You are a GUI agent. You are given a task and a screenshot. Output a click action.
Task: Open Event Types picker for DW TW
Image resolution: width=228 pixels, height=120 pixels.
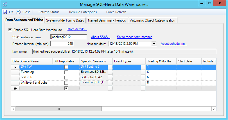point(143,67)
